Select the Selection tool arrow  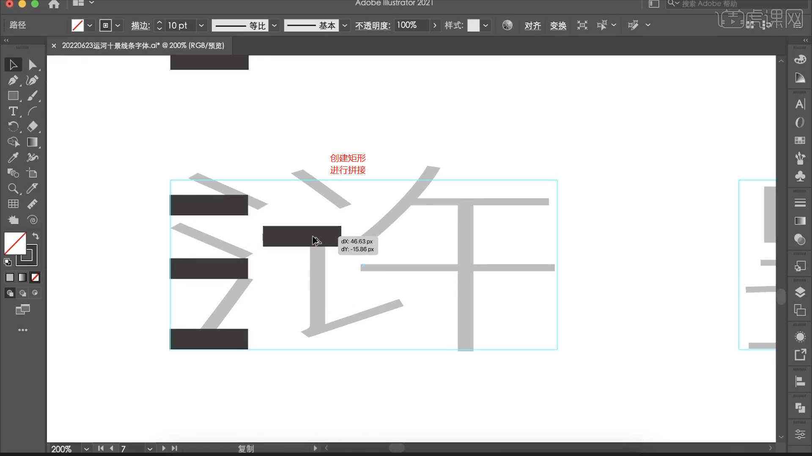[x=13, y=65]
